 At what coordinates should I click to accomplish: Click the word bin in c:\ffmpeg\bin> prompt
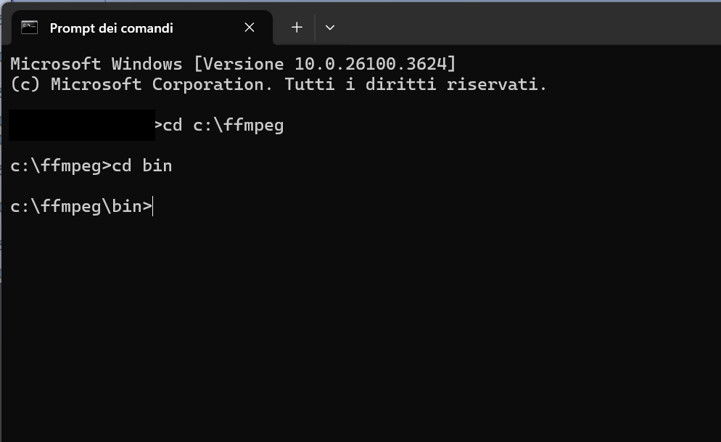coord(126,206)
